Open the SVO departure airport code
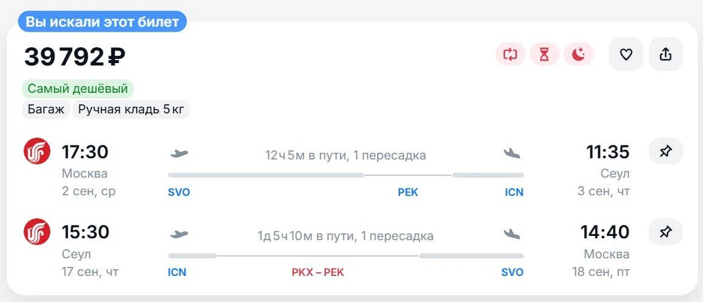Image resolution: width=703 pixels, height=302 pixels. coord(179,192)
